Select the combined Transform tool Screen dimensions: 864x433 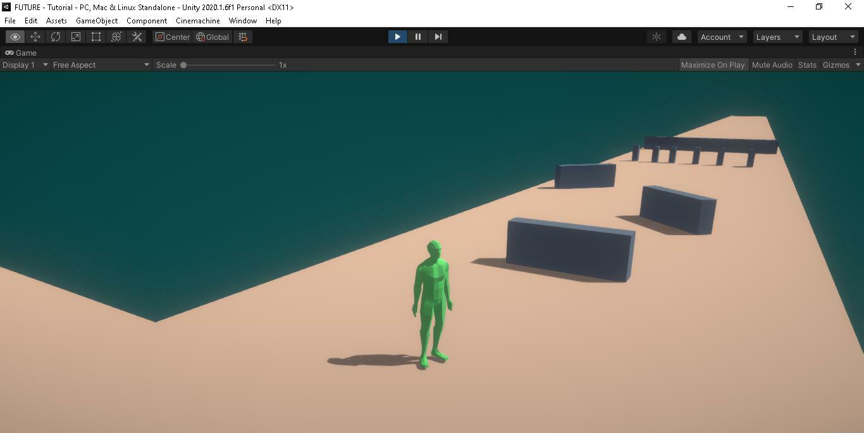click(116, 37)
